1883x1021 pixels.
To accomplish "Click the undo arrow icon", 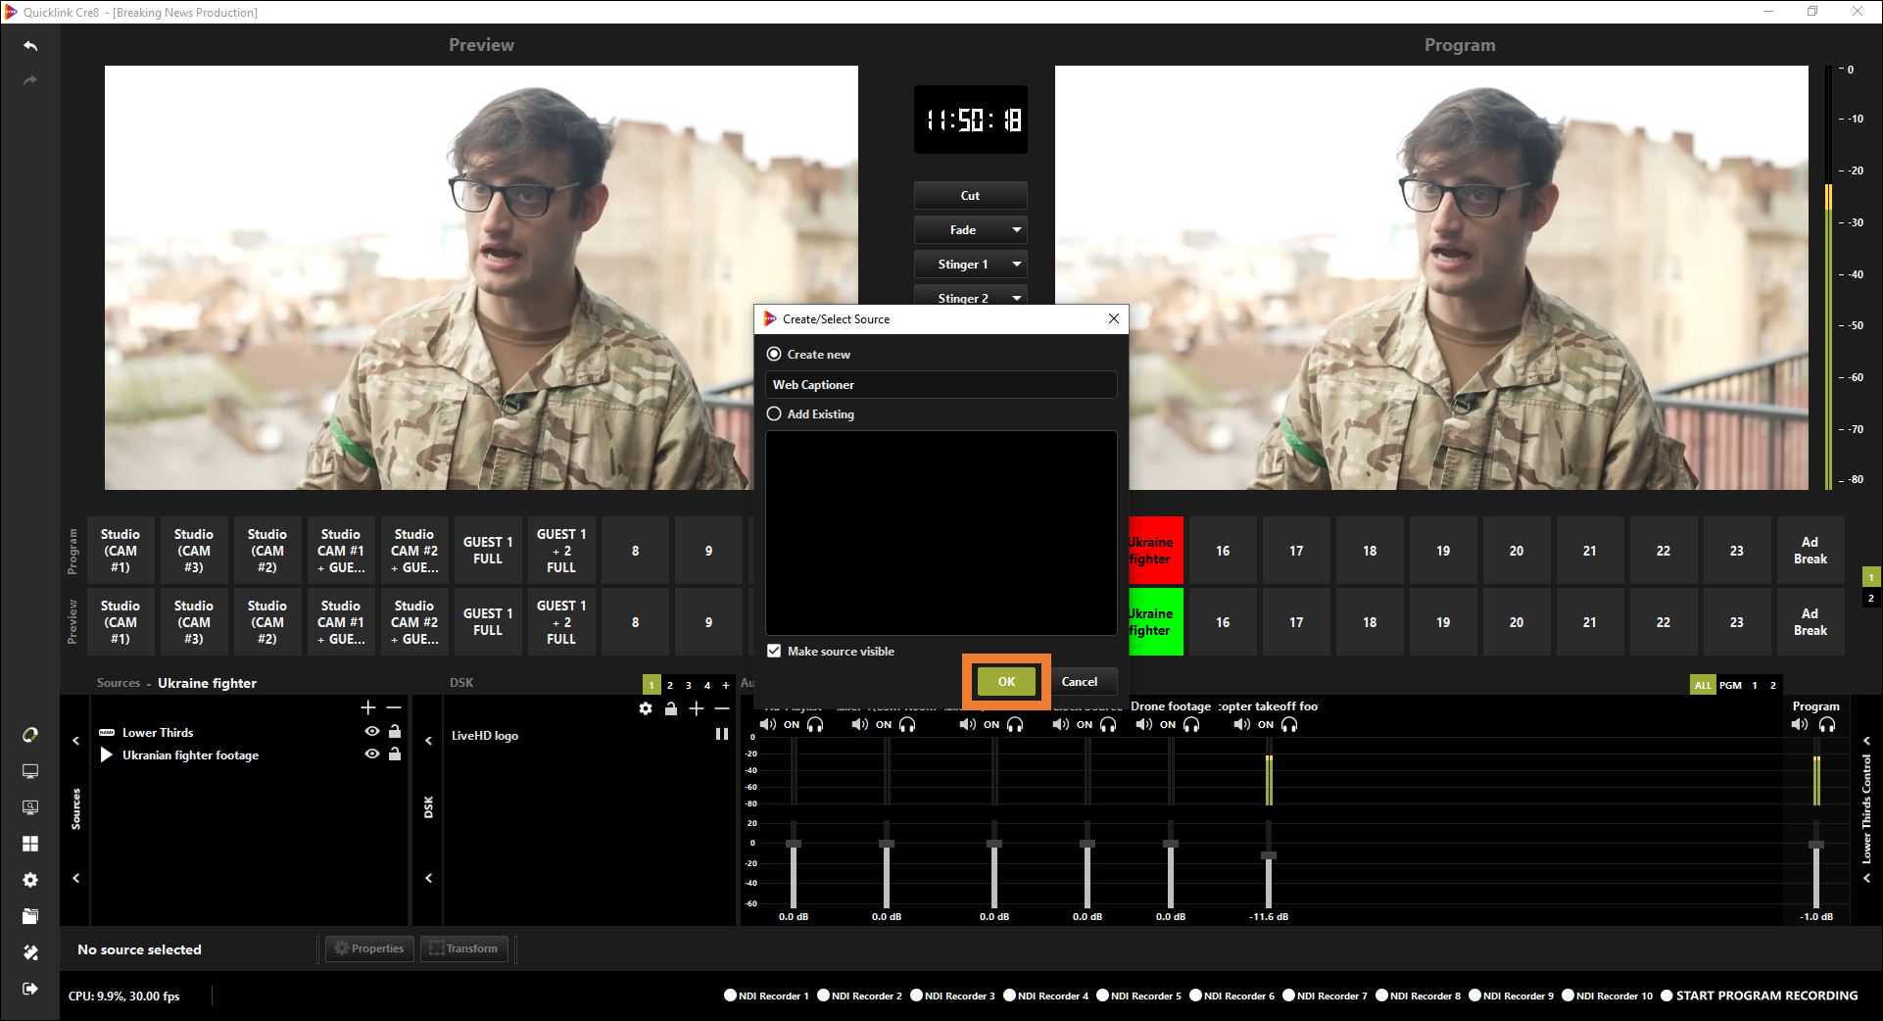I will click(x=30, y=46).
